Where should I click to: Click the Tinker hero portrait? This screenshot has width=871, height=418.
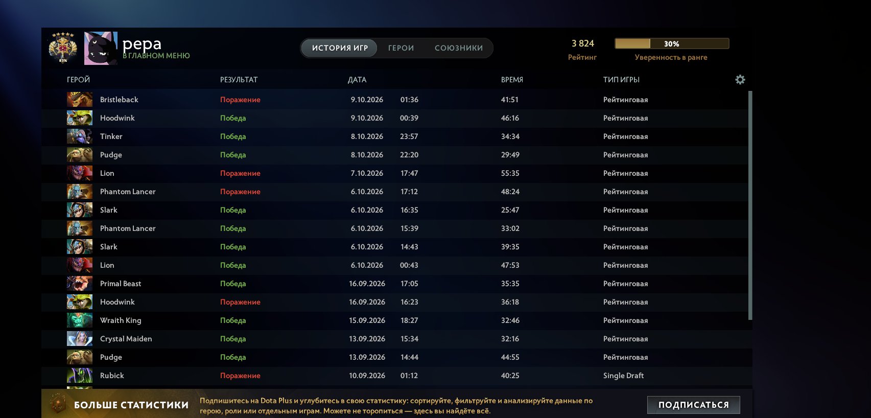point(80,136)
